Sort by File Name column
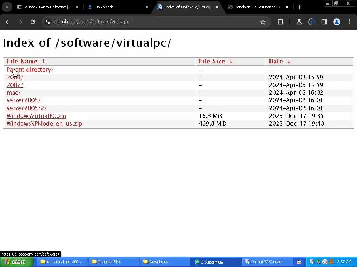Screen dimensions: 357x267 tap(22, 61)
